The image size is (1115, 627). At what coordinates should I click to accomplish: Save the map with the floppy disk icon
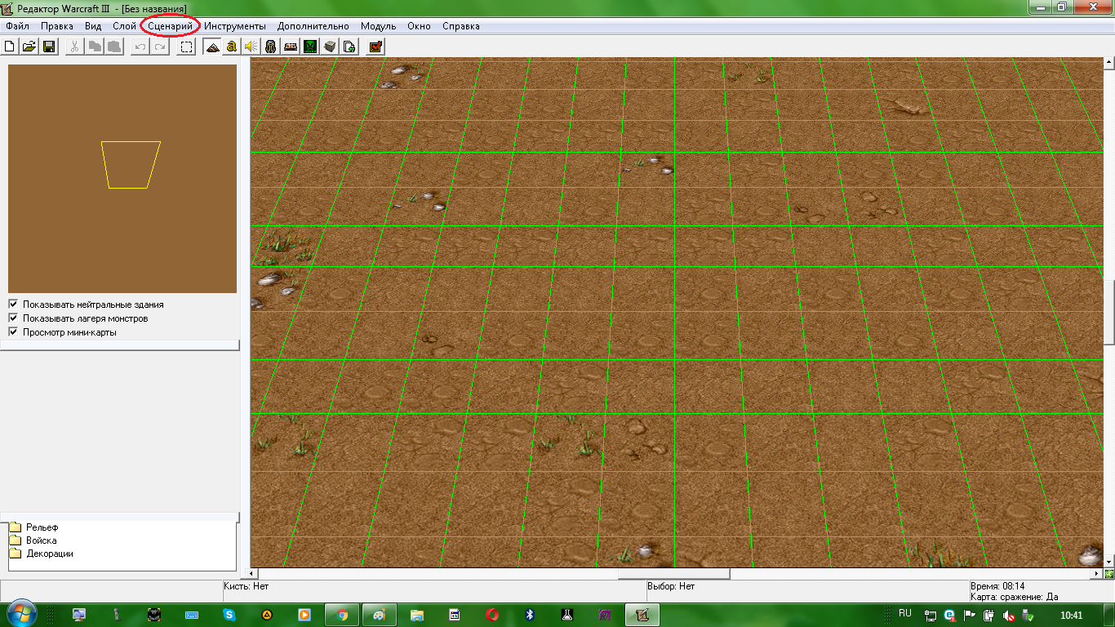(49, 47)
